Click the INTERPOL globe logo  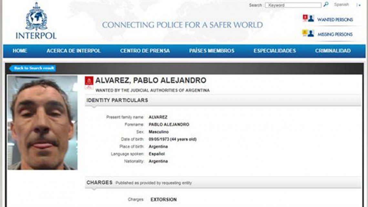point(36,16)
